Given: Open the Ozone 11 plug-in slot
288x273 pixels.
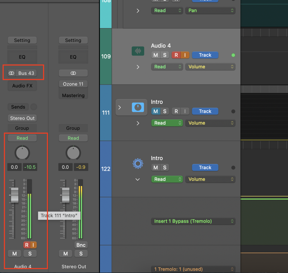Looking at the screenshot, I should tap(73, 84).
